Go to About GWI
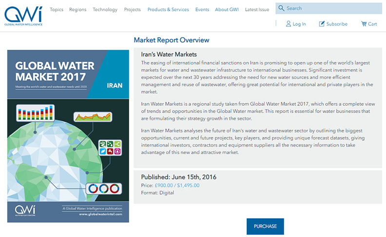 pos(227,9)
